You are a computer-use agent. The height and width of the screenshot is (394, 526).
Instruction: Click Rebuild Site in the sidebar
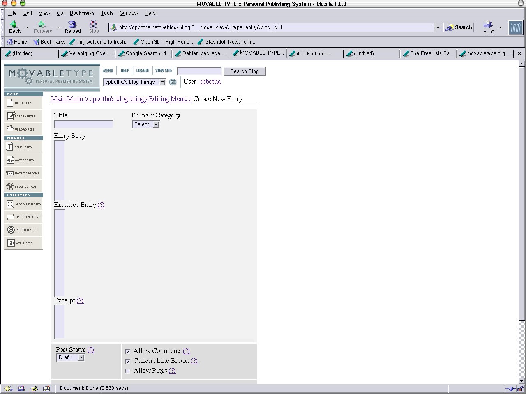coord(23,230)
